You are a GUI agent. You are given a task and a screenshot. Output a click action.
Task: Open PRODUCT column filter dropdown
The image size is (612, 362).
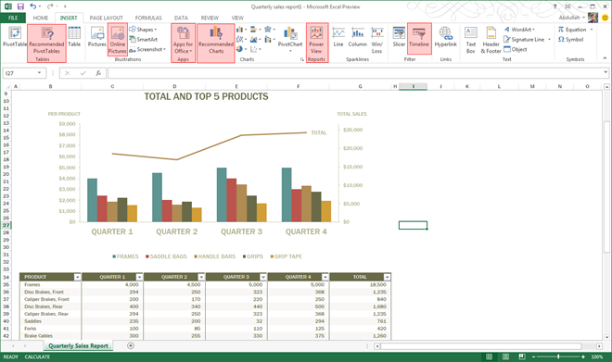[77, 277]
